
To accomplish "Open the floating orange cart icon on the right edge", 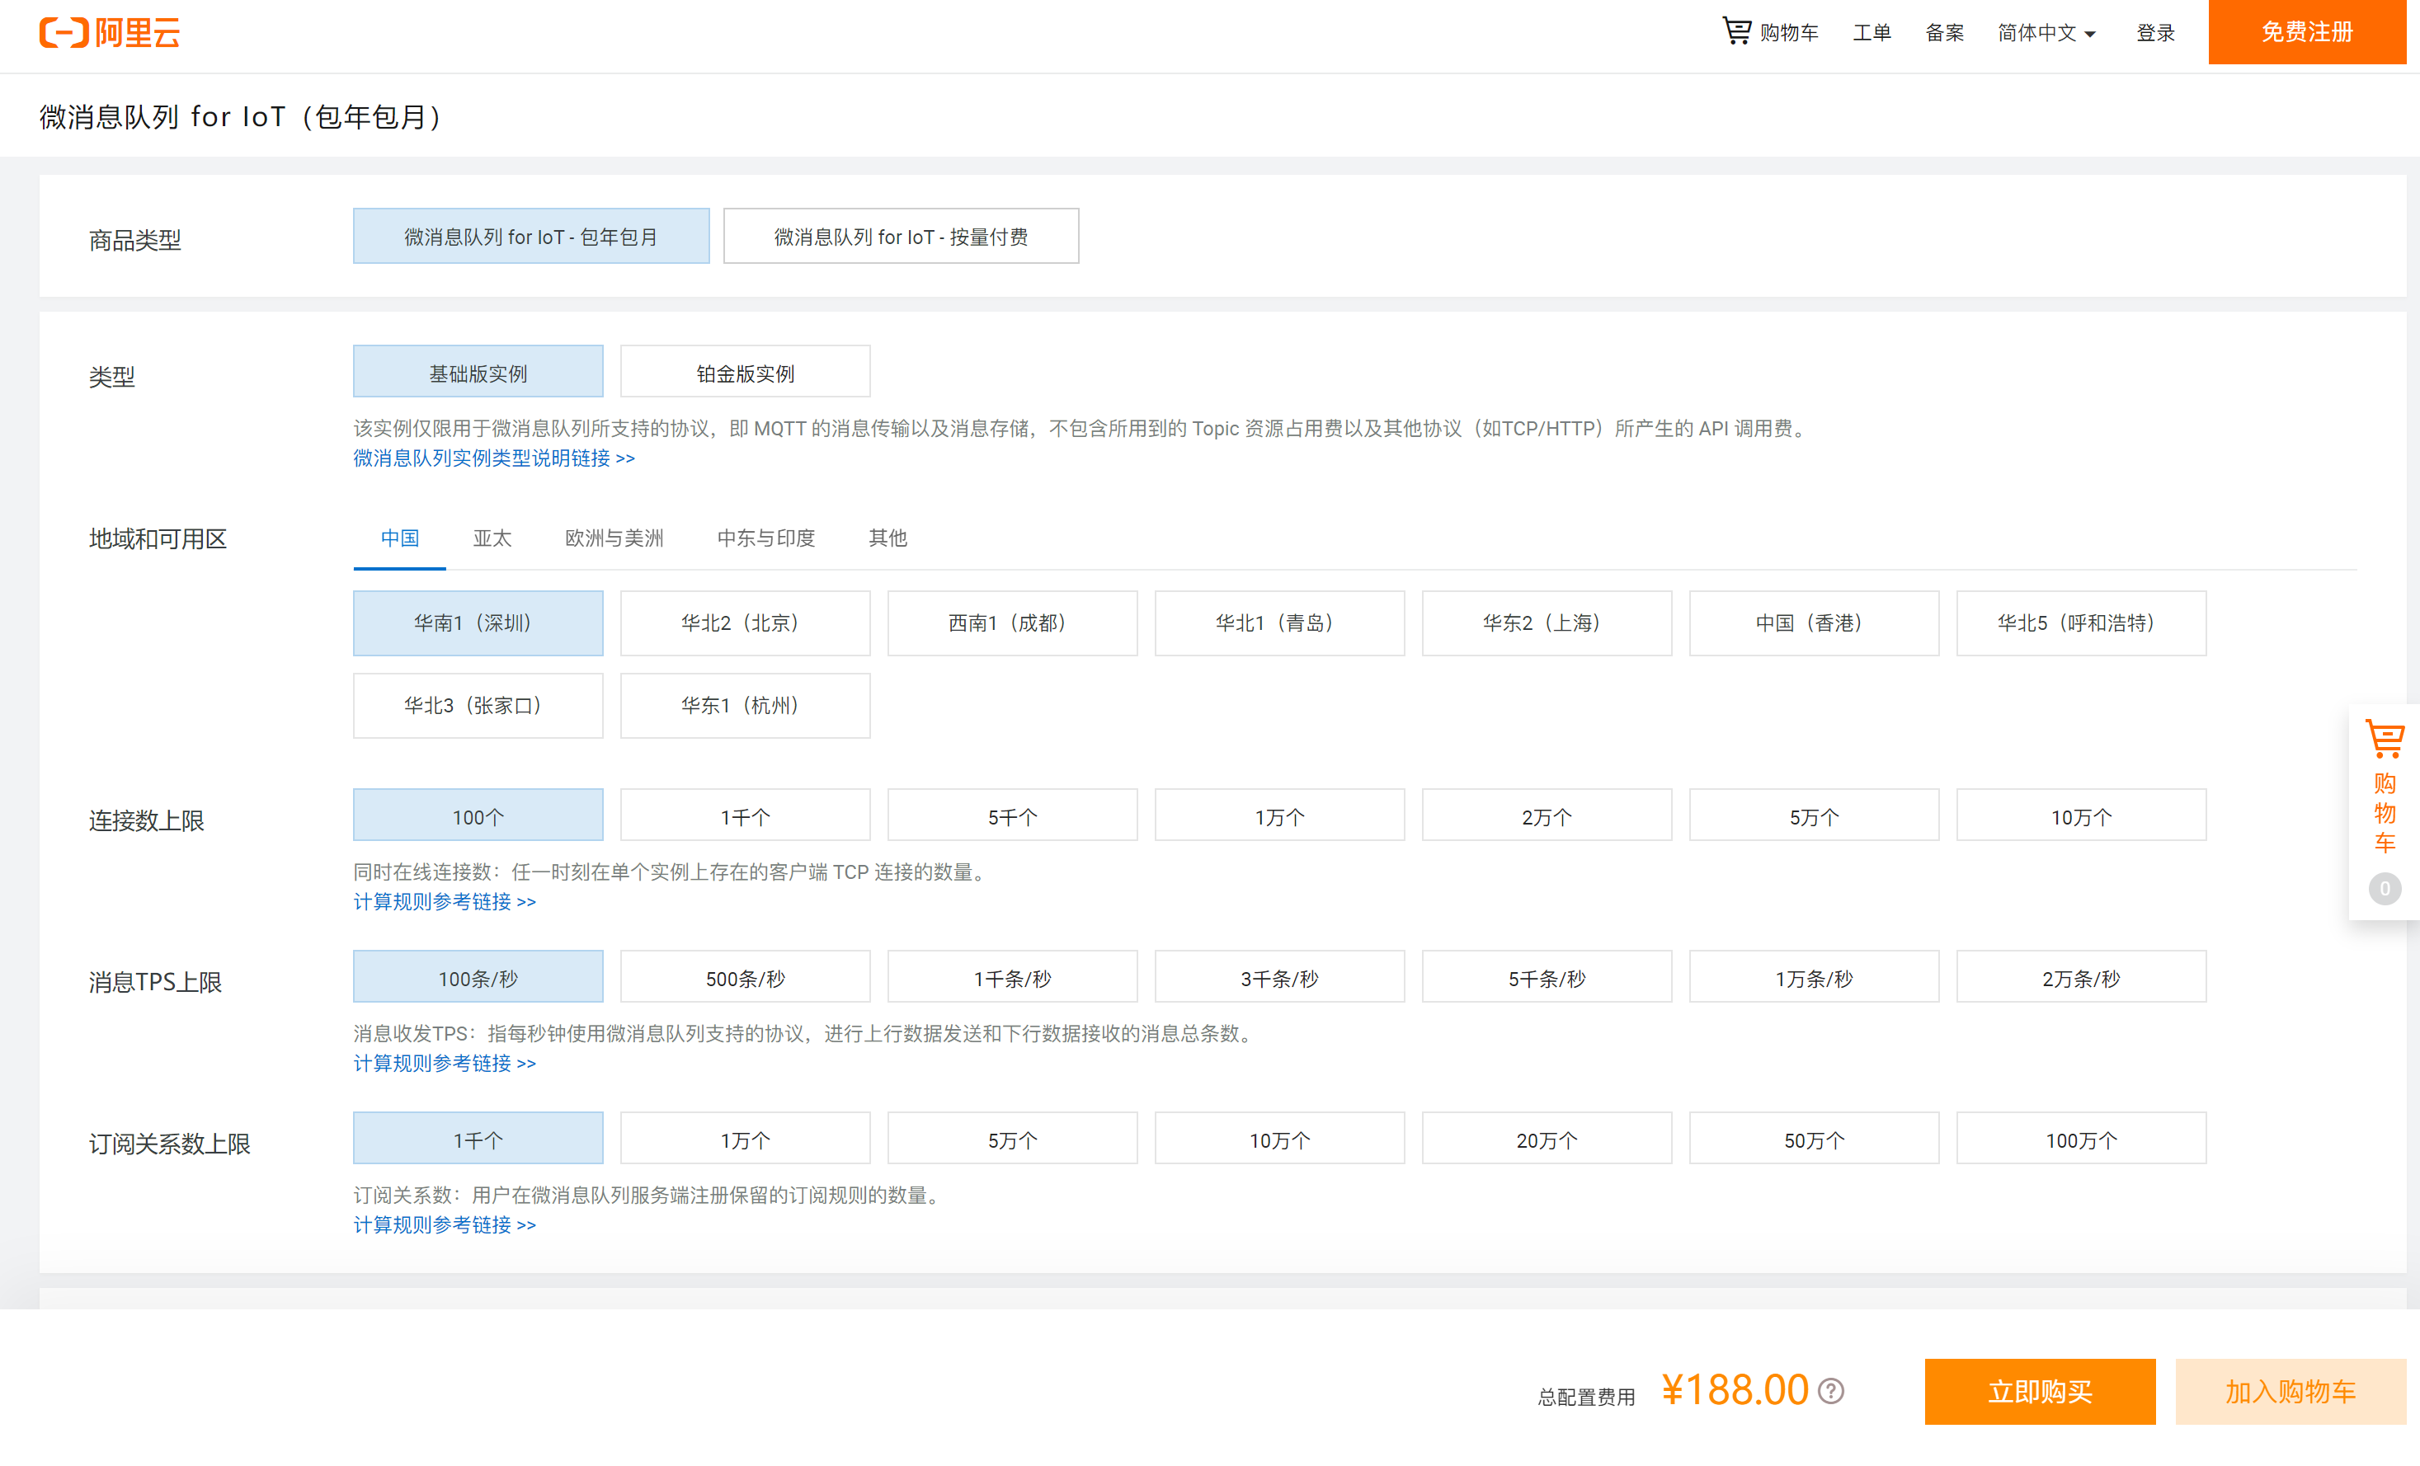I will pyautogui.click(x=2384, y=739).
